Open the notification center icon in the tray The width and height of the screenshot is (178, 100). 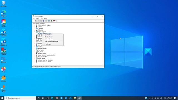point(175,98)
